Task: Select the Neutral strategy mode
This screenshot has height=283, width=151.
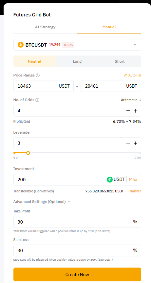Action: 34,61
